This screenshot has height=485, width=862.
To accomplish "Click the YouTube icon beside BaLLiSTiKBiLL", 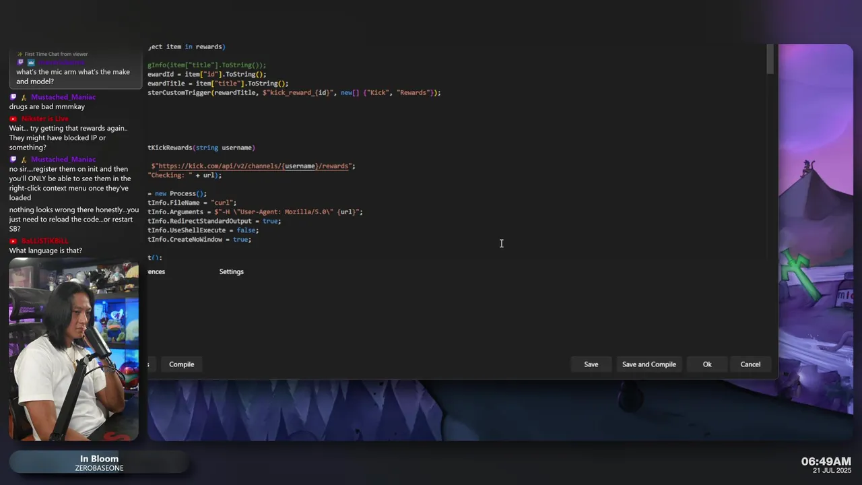I will pyautogui.click(x=13, y=240).
